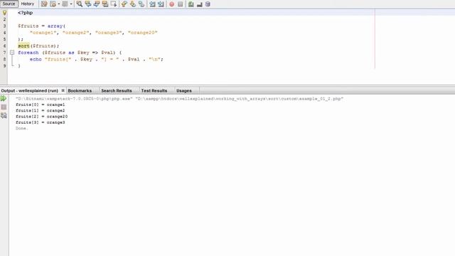Screen dimensions: 455x256
Task: Click the Done. text in the Output
Action: click(22, 128)
